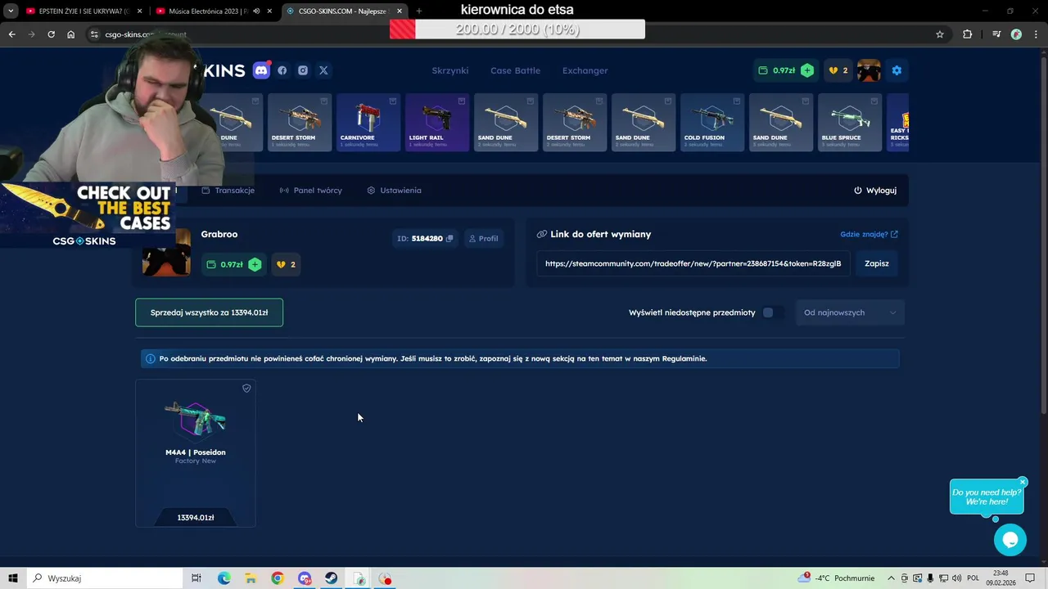Open the tab search dropdown arrow
This screenshot has width=1048, height=589.
tap(11, 11)
